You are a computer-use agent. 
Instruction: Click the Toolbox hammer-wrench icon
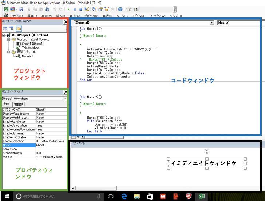[113, 9]
